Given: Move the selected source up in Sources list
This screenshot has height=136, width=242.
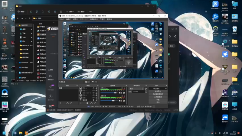Looking at the screenshot, I should pyautogui.click(x=91, y=103).
